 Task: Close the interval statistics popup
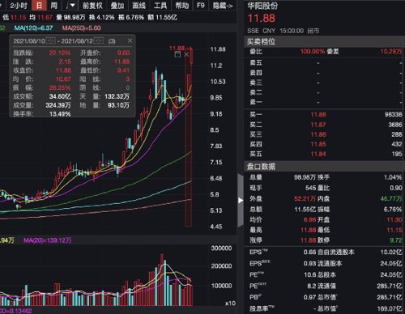coord(130,40)
